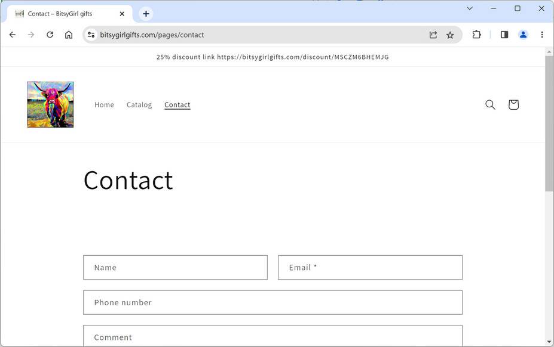Open the Home menu link
The height and width of the screenshot is (347, 554).
point(104,105)
